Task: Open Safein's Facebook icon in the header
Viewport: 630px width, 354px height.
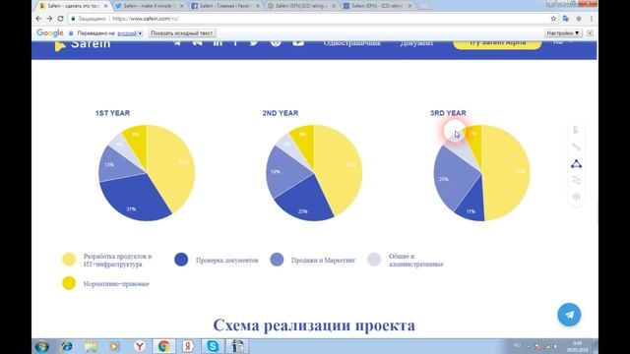Action: click(x=235, y=43)
